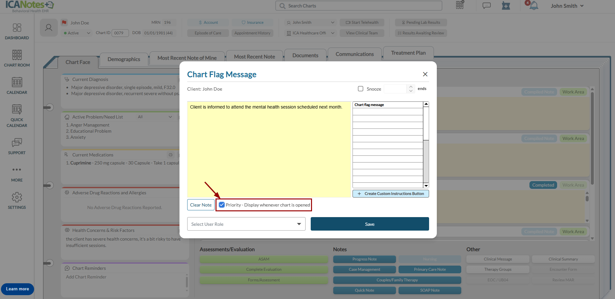Click the Completed note badge
Image resolution: width=615 pixels, height=299 pixels.
pyautogui.click(x=543, y=185)
